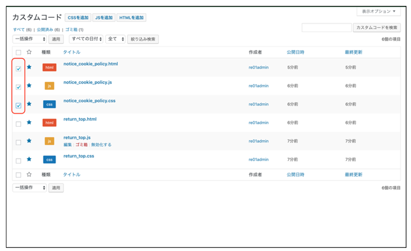Click the star icon in table footer

29,174
